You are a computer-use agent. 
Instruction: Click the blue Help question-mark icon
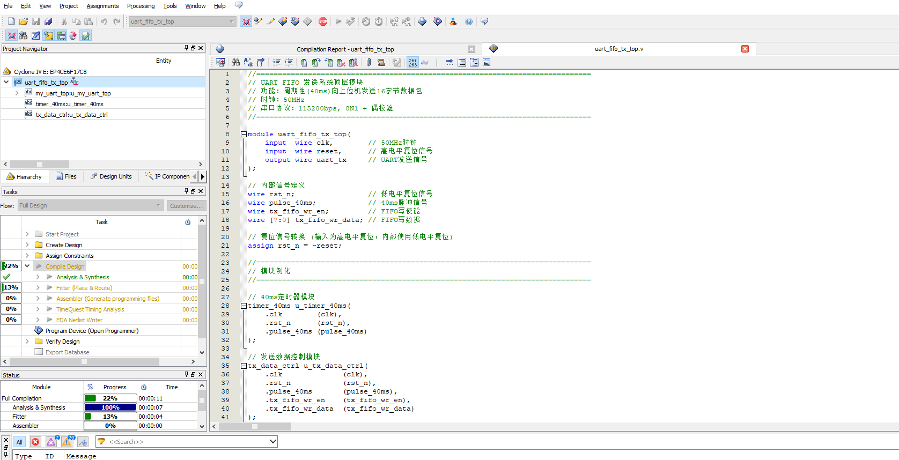(x=469, y=21)
